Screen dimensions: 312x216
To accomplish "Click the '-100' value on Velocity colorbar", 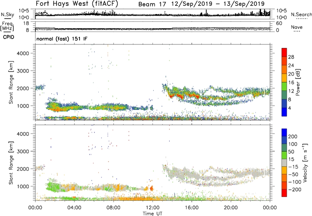I will pyautogui.click(x=295, y=182).
